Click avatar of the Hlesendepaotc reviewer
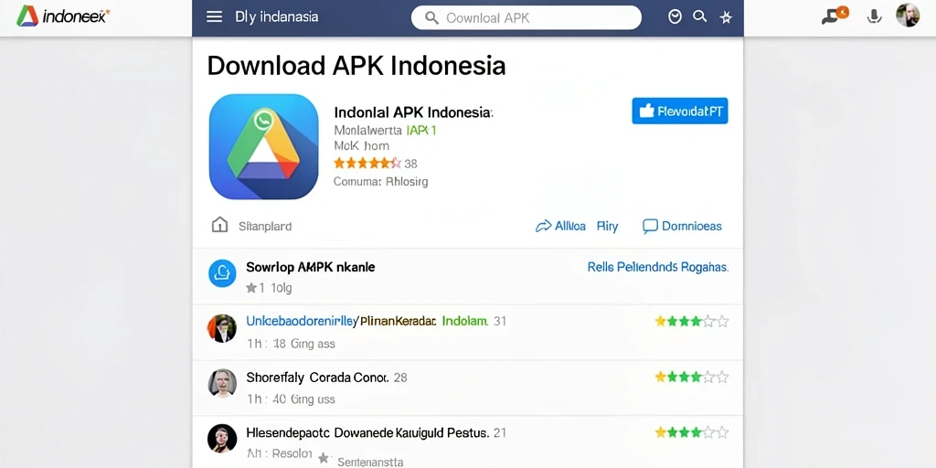 pos(222,439)
